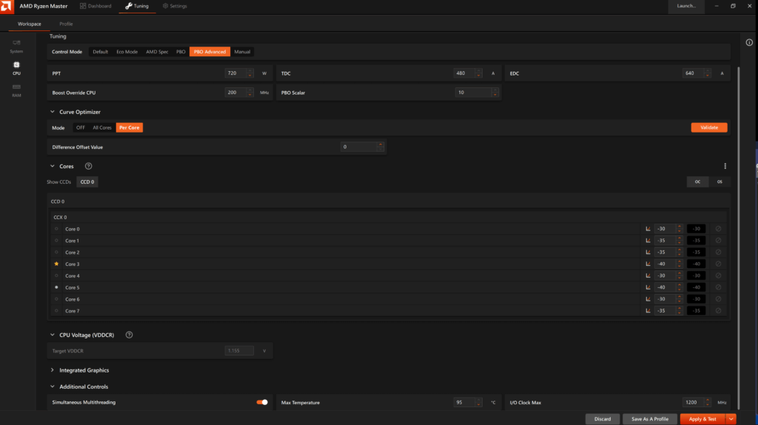Screen dimensions: 758x425
Task: Click Core 4 curve graph icon
Action: [x=648, y=275]
